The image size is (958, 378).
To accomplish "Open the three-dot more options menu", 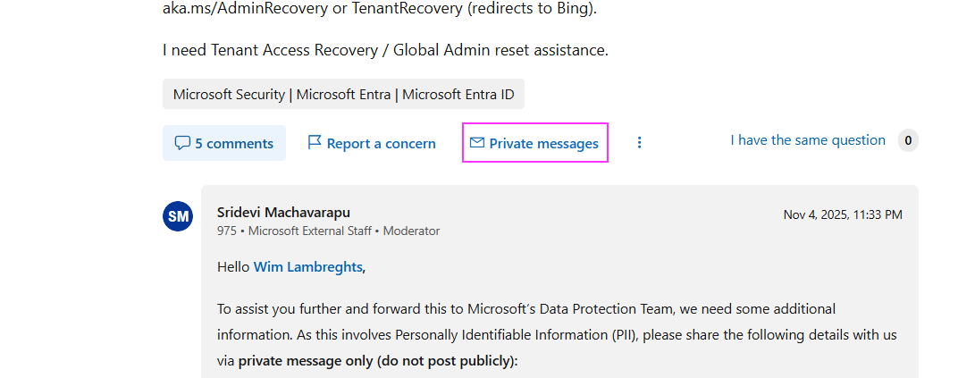I will [x=639, y=143].
